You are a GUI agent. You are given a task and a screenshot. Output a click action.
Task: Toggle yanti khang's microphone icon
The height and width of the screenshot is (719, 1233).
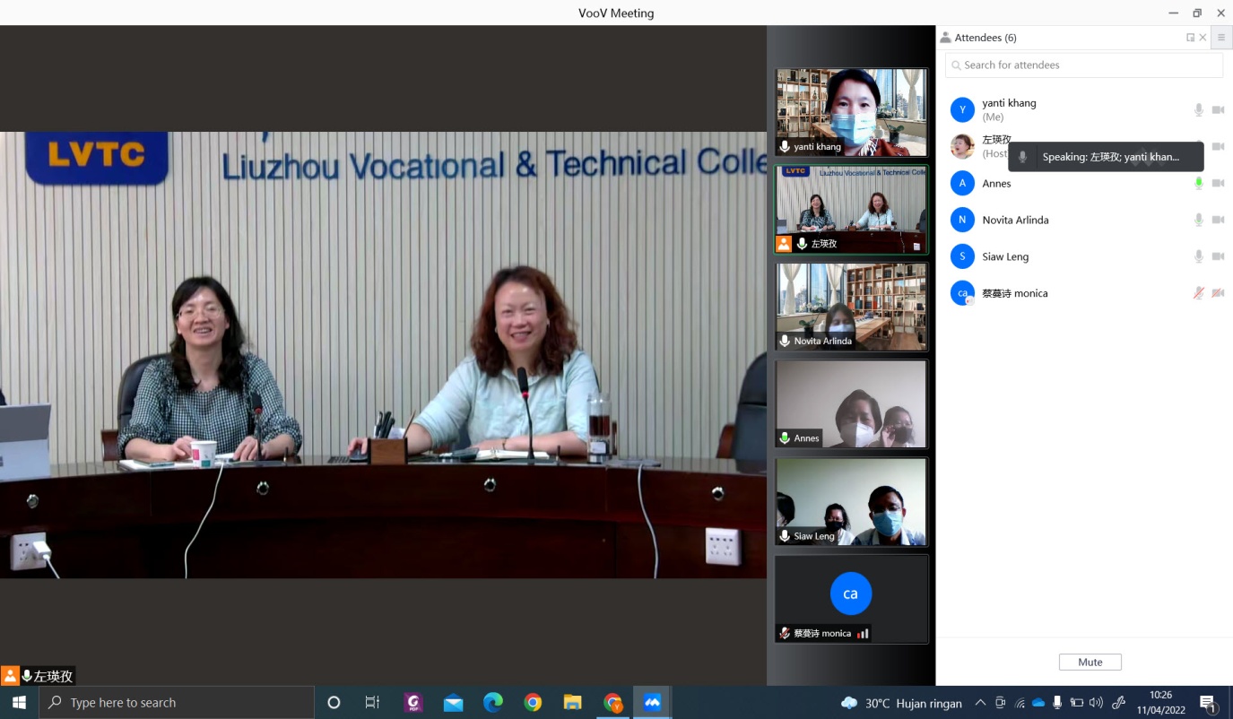coord(1198,110)
